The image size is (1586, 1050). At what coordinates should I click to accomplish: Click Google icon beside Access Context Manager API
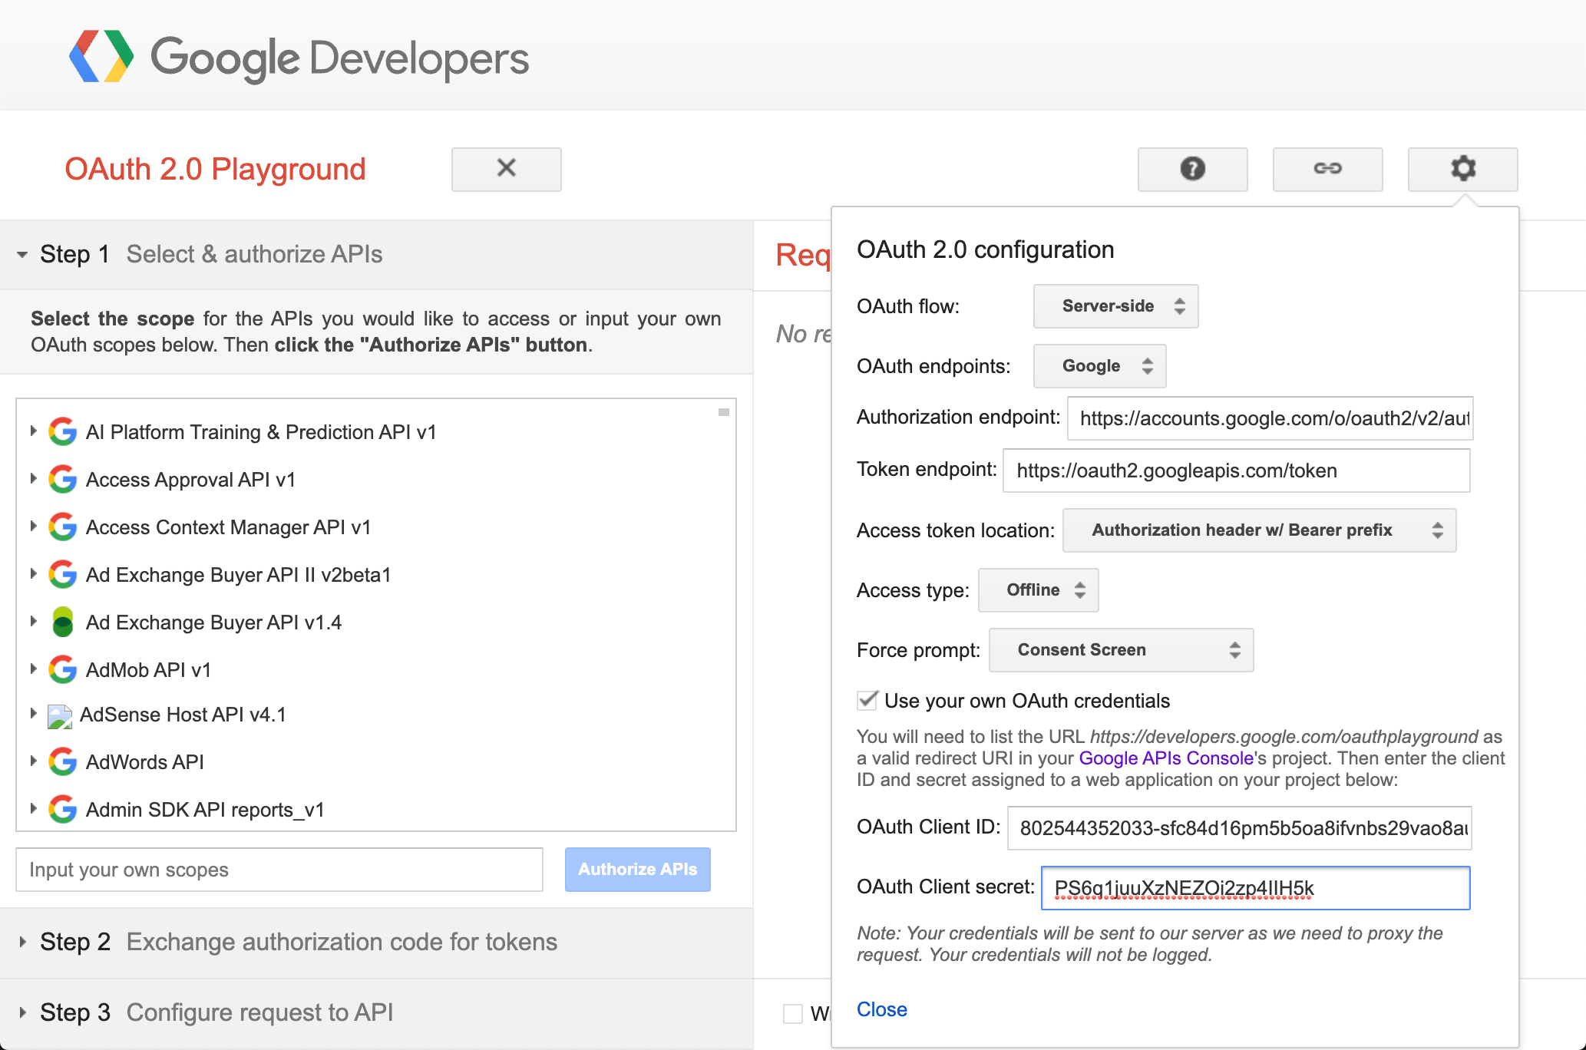63,527
